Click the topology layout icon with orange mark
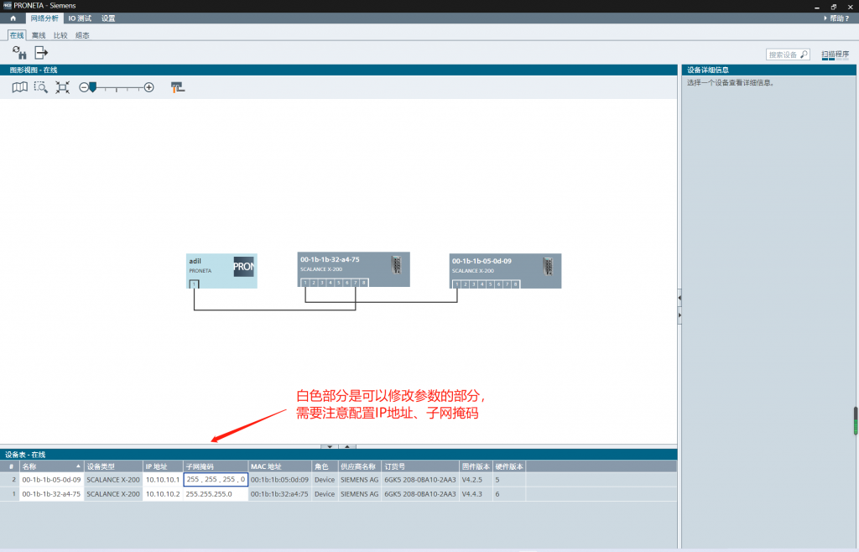 pyautogui.click(x=178, y=87)
